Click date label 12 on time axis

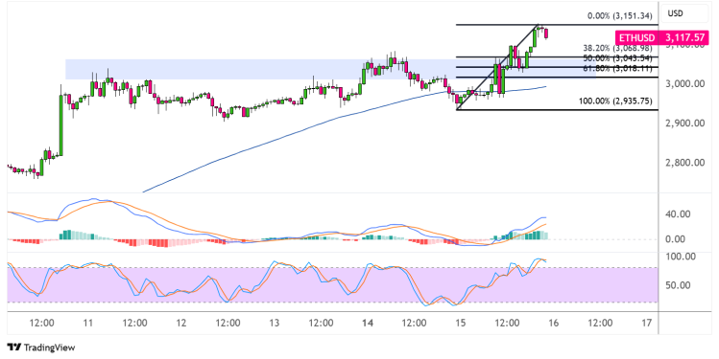181,323
